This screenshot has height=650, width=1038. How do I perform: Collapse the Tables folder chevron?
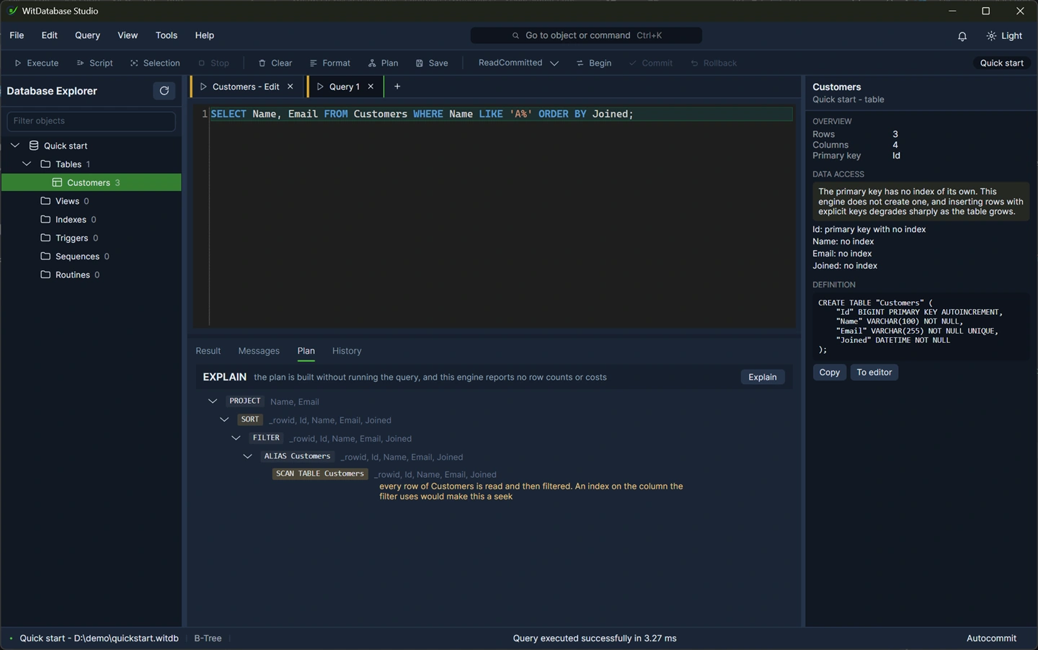click(27, 164)
